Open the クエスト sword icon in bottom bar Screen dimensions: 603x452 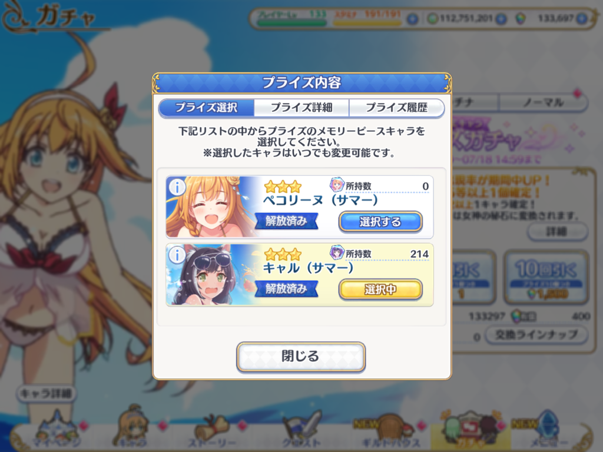301,430
